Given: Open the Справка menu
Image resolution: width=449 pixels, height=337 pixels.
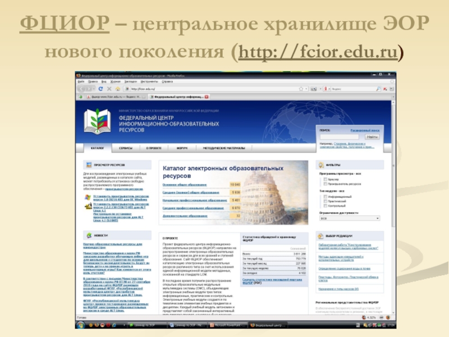Looking at the screenshot, I should (x=167, y=81).
